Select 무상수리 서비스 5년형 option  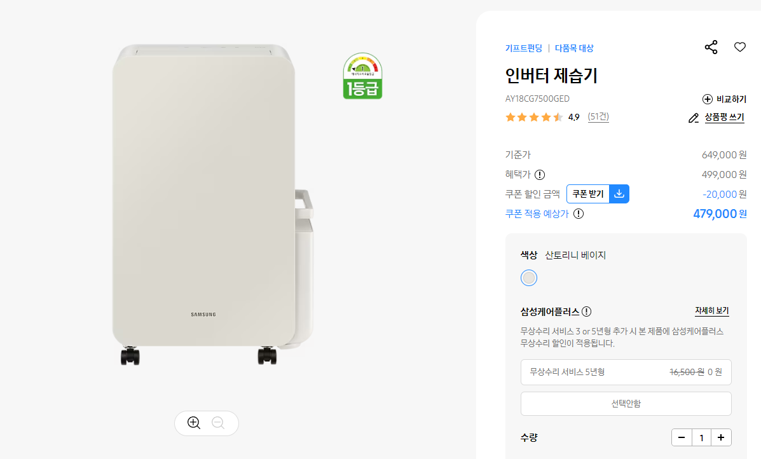626,372
